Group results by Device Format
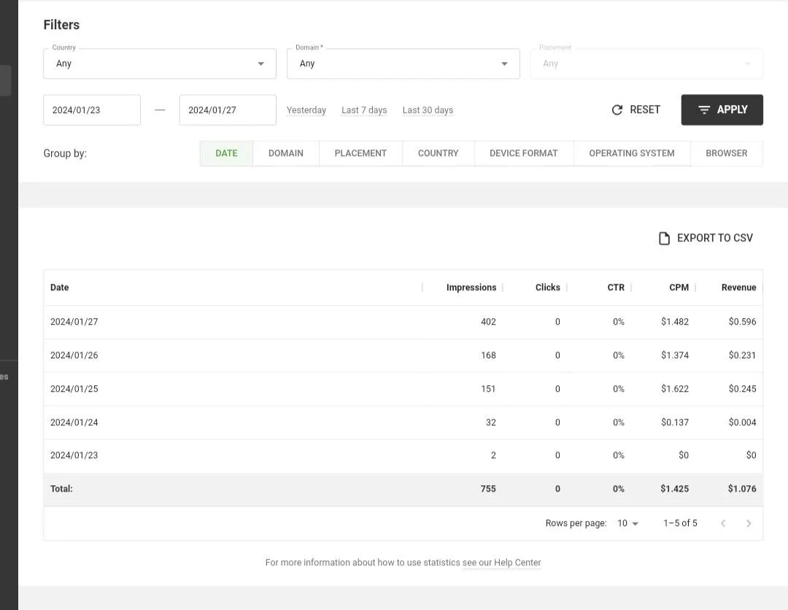This screenshot has width=788, height=610. coord(524,153)
